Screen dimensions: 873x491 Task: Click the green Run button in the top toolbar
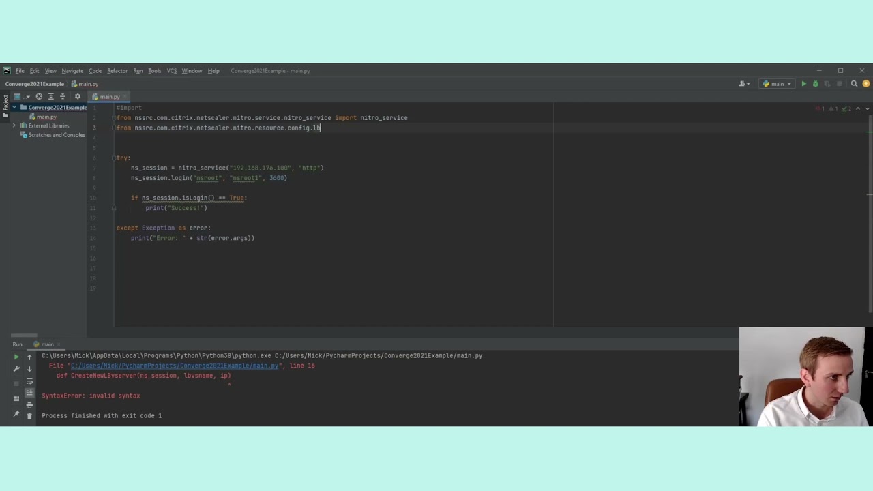803,84
